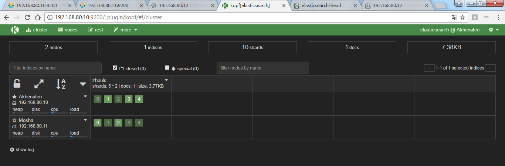Click shard 0 on the Mosha node

98,123
